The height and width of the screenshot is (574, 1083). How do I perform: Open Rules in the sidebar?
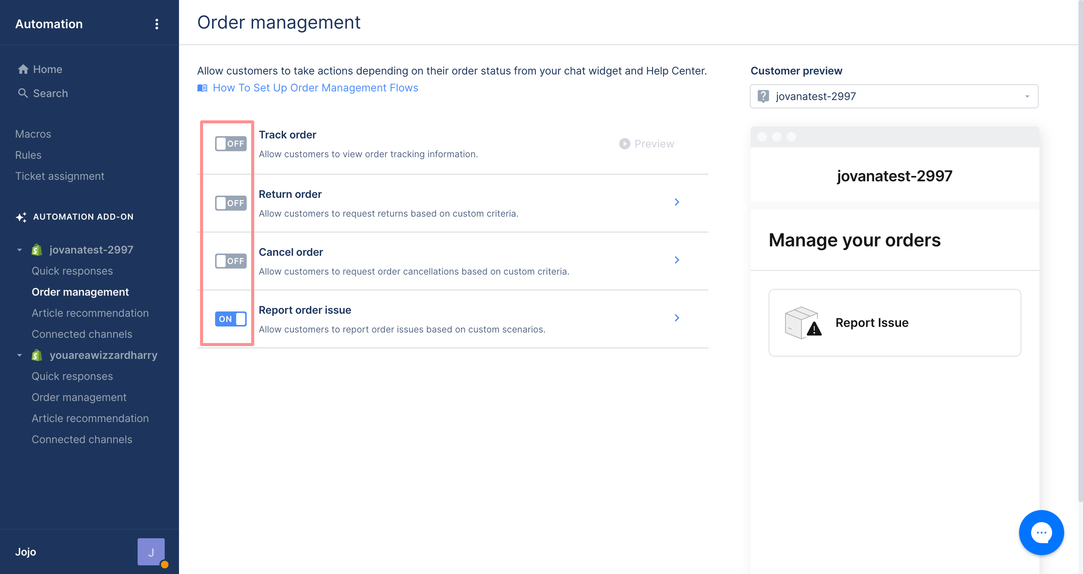28,155
